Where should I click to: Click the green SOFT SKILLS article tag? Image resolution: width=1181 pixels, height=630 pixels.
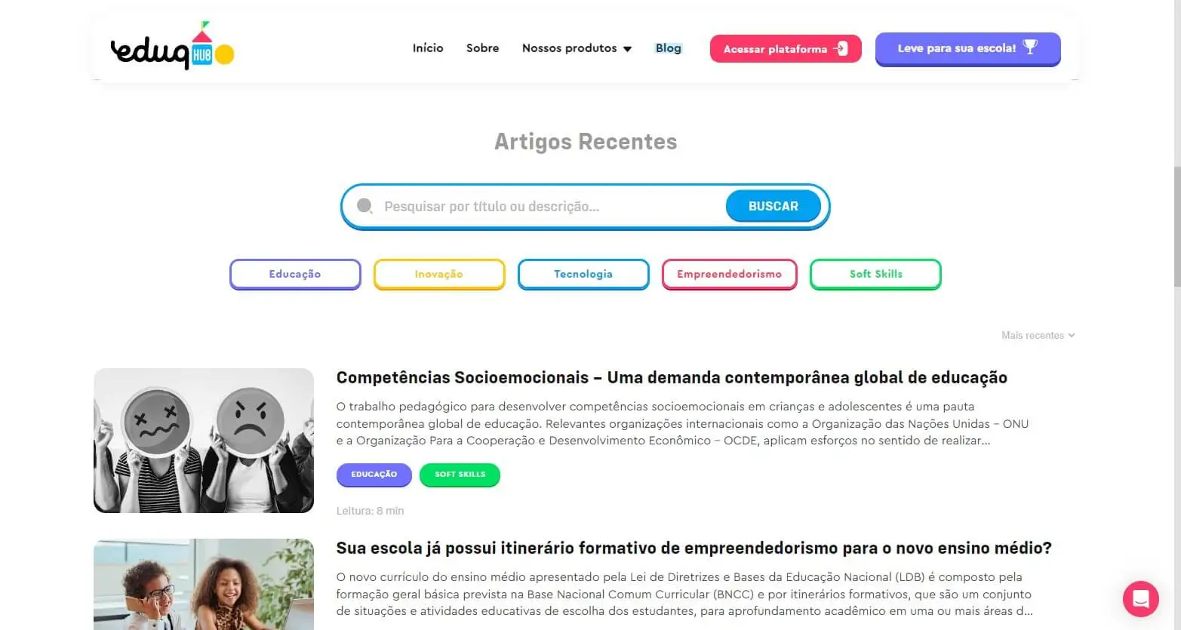(460, 475)
